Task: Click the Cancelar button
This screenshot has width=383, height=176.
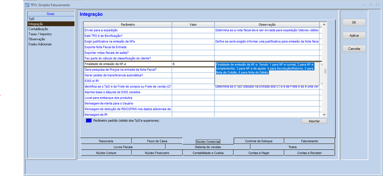Action: pyautogui.click(x=354, y=49)
